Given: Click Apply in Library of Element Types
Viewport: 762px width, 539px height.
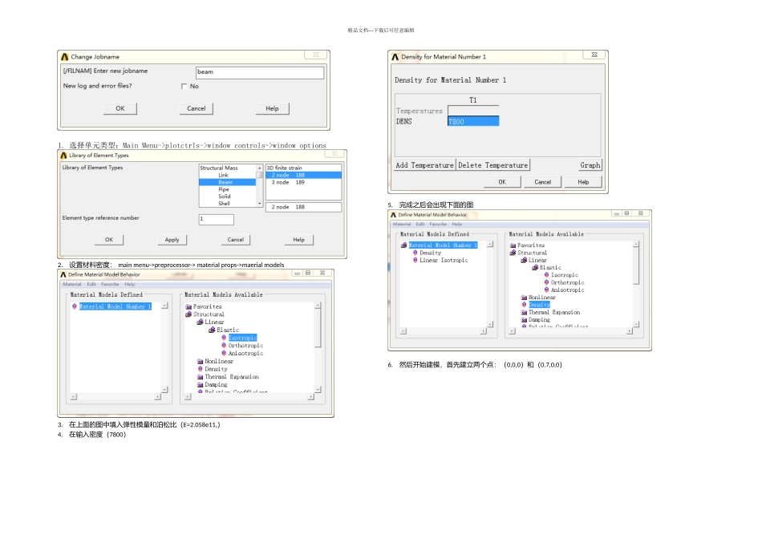Looking at the screenshot, I should tap(172, 240).
